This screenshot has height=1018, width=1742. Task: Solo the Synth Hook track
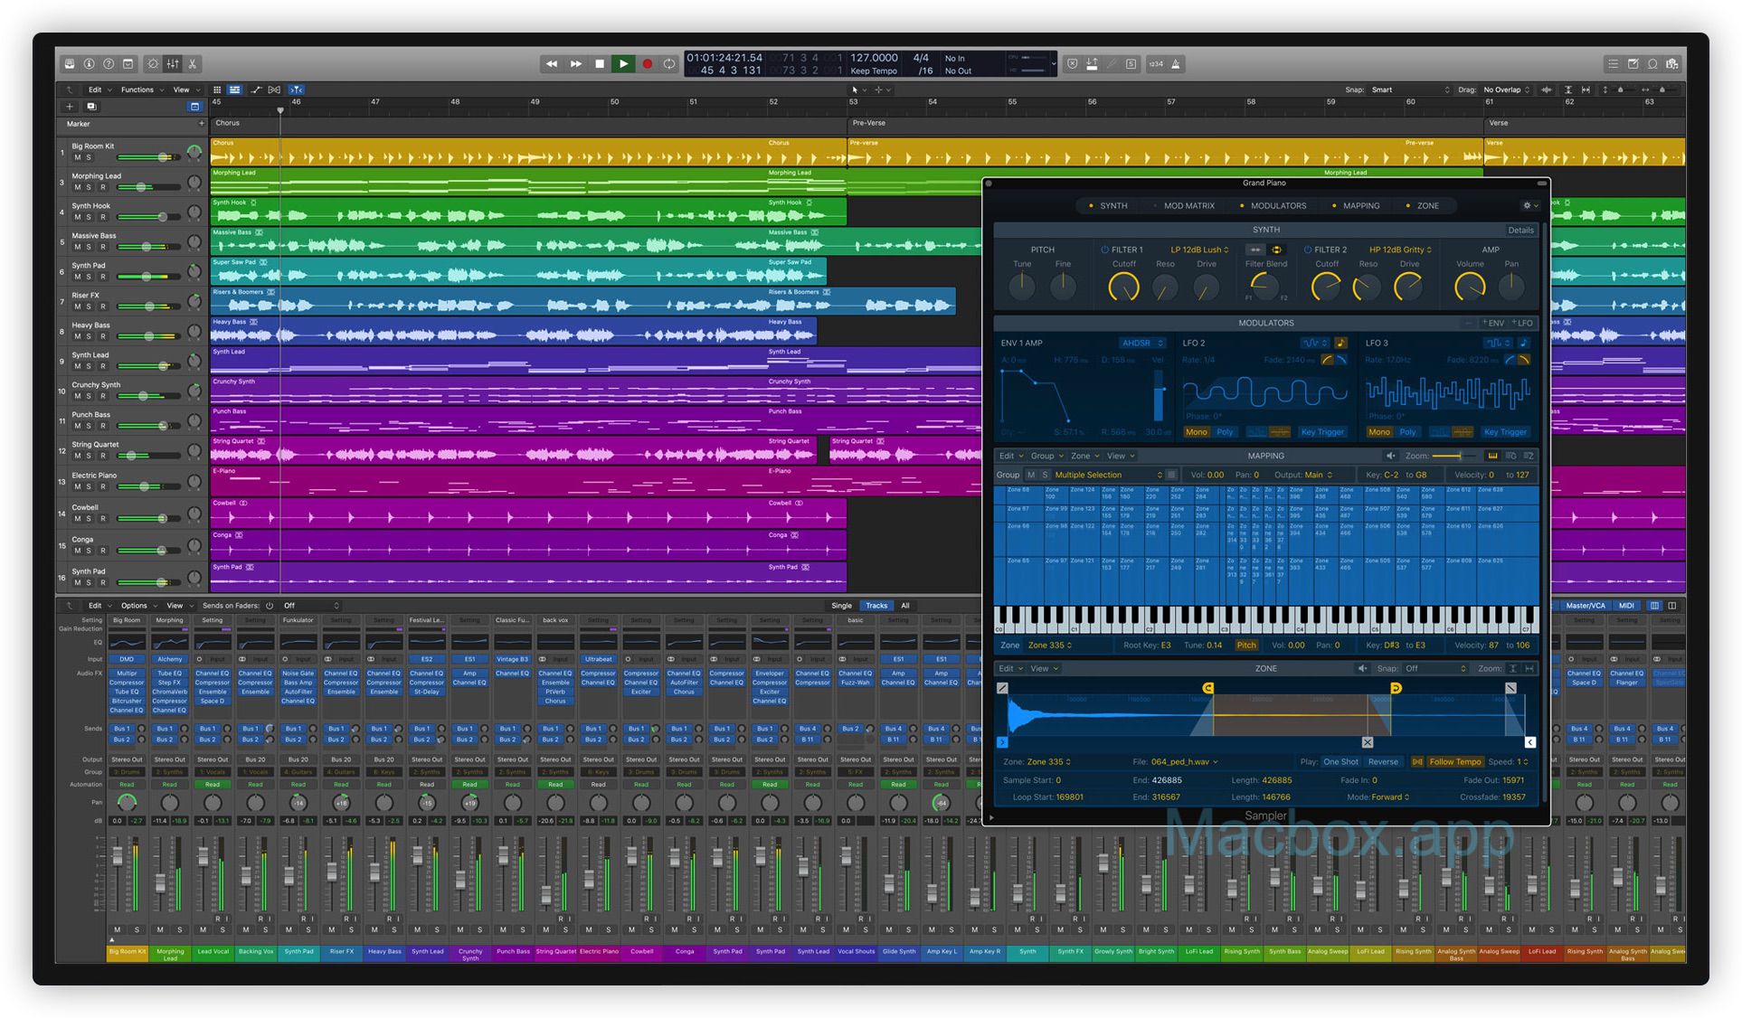(89, 217)
